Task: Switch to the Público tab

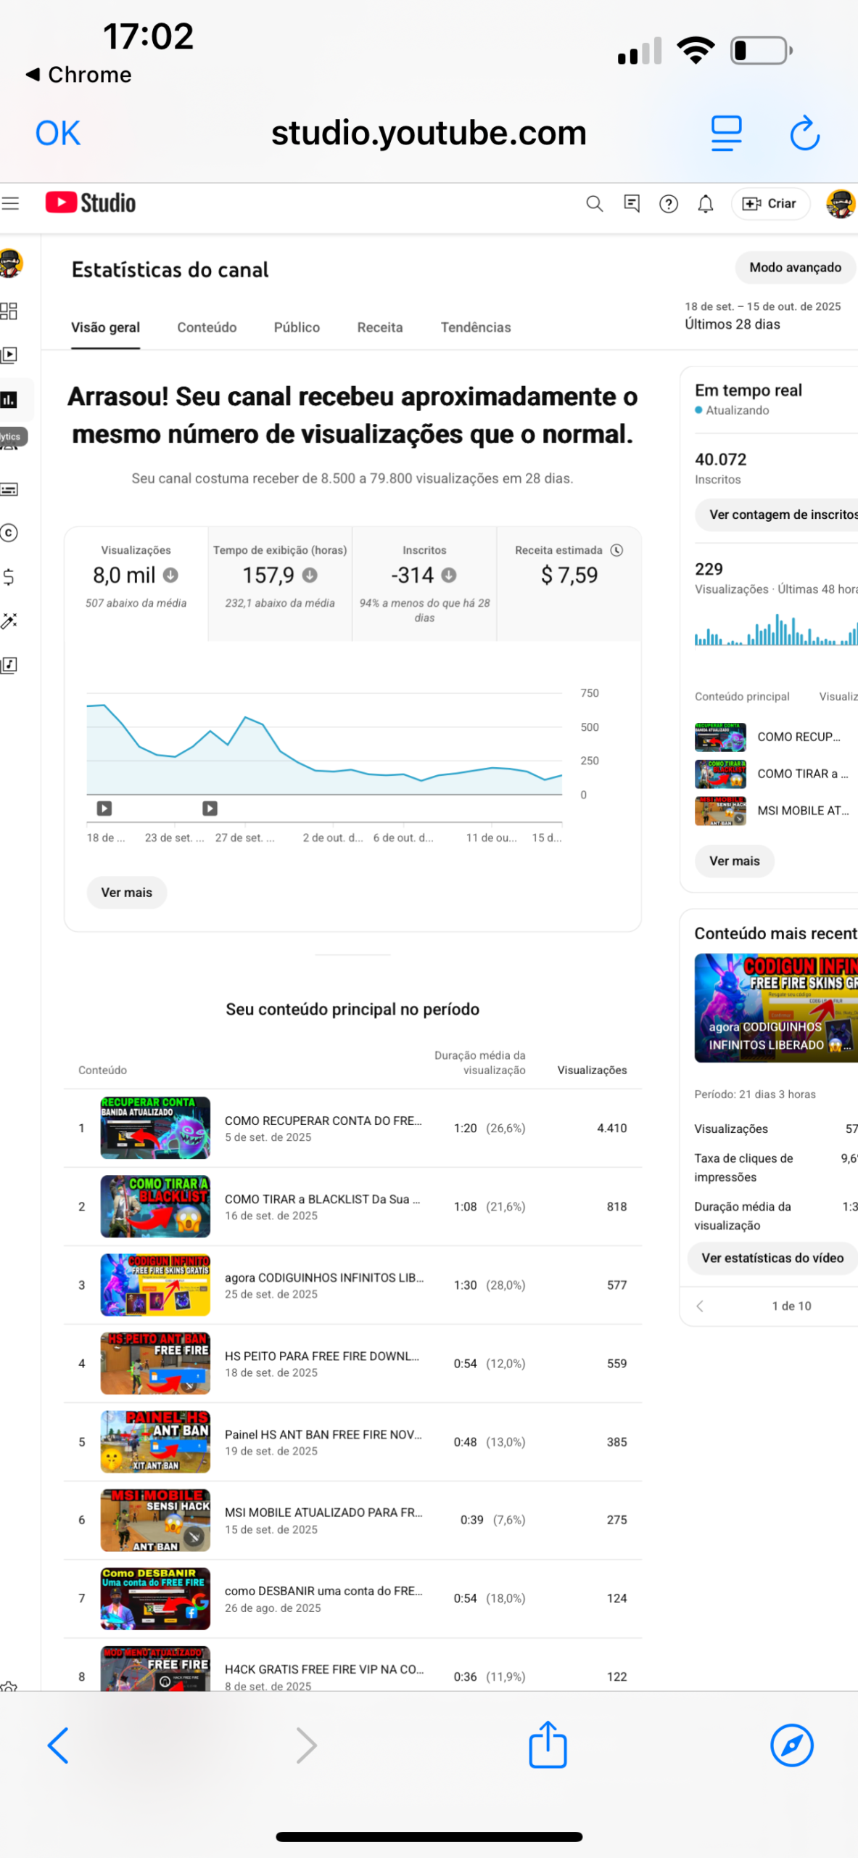Action: tap(297, 327)
